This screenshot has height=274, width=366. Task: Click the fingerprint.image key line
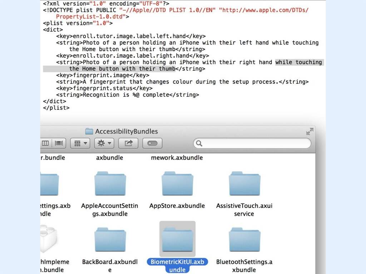pyautogui.click(x=103, y=75)
